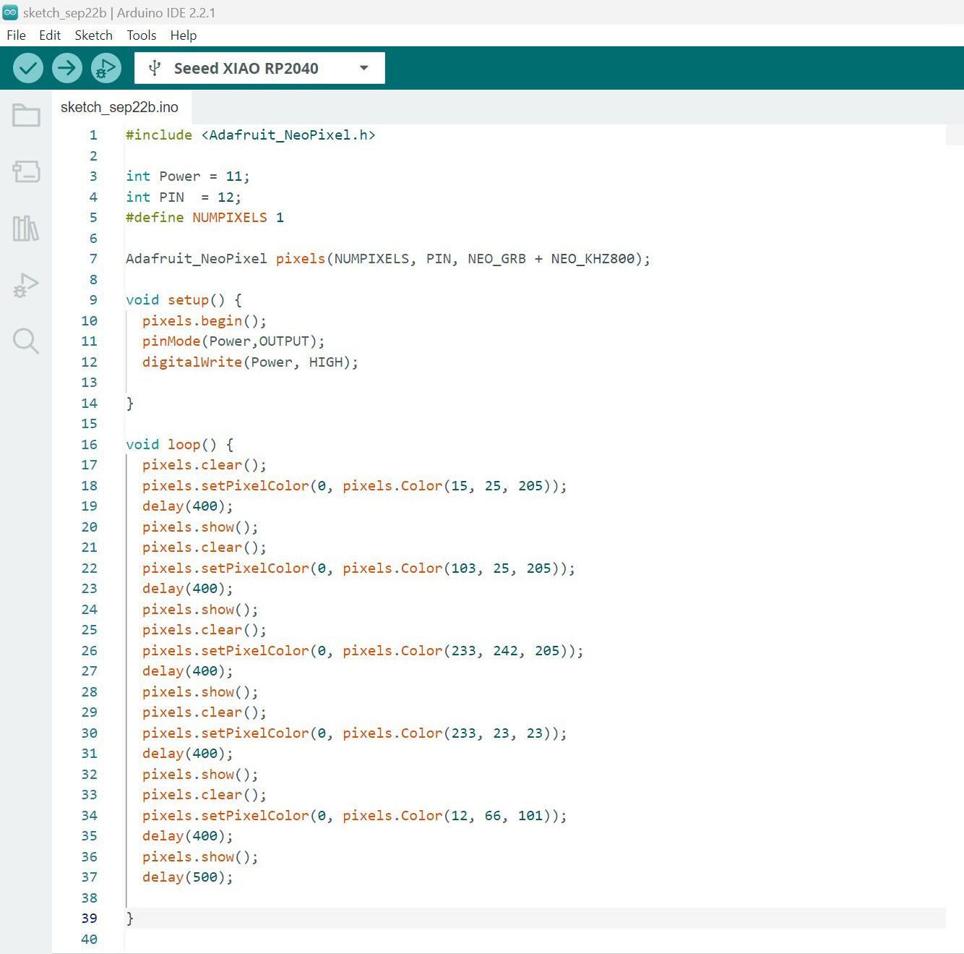This screenshot has height=954, width=964.
Task: Click the 'pinMode(Power,OUTPUT);' line
Action: 233,341
